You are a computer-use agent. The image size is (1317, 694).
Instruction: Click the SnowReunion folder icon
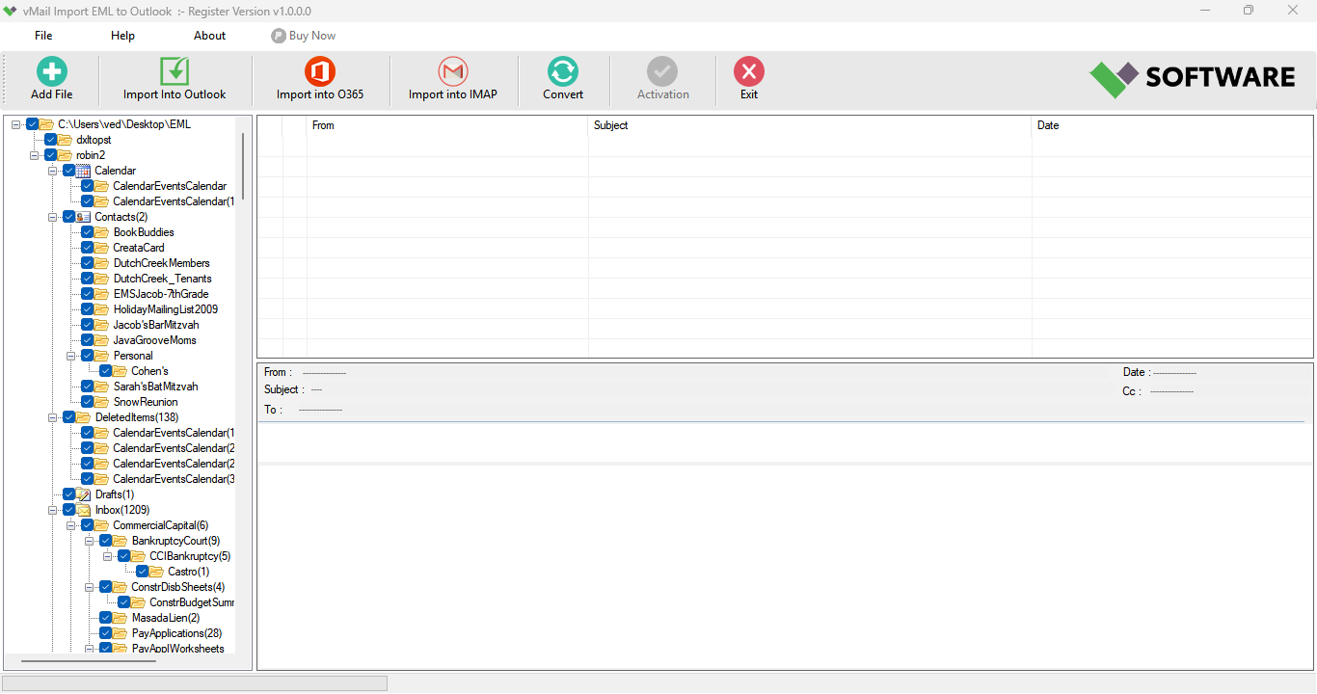102,402
